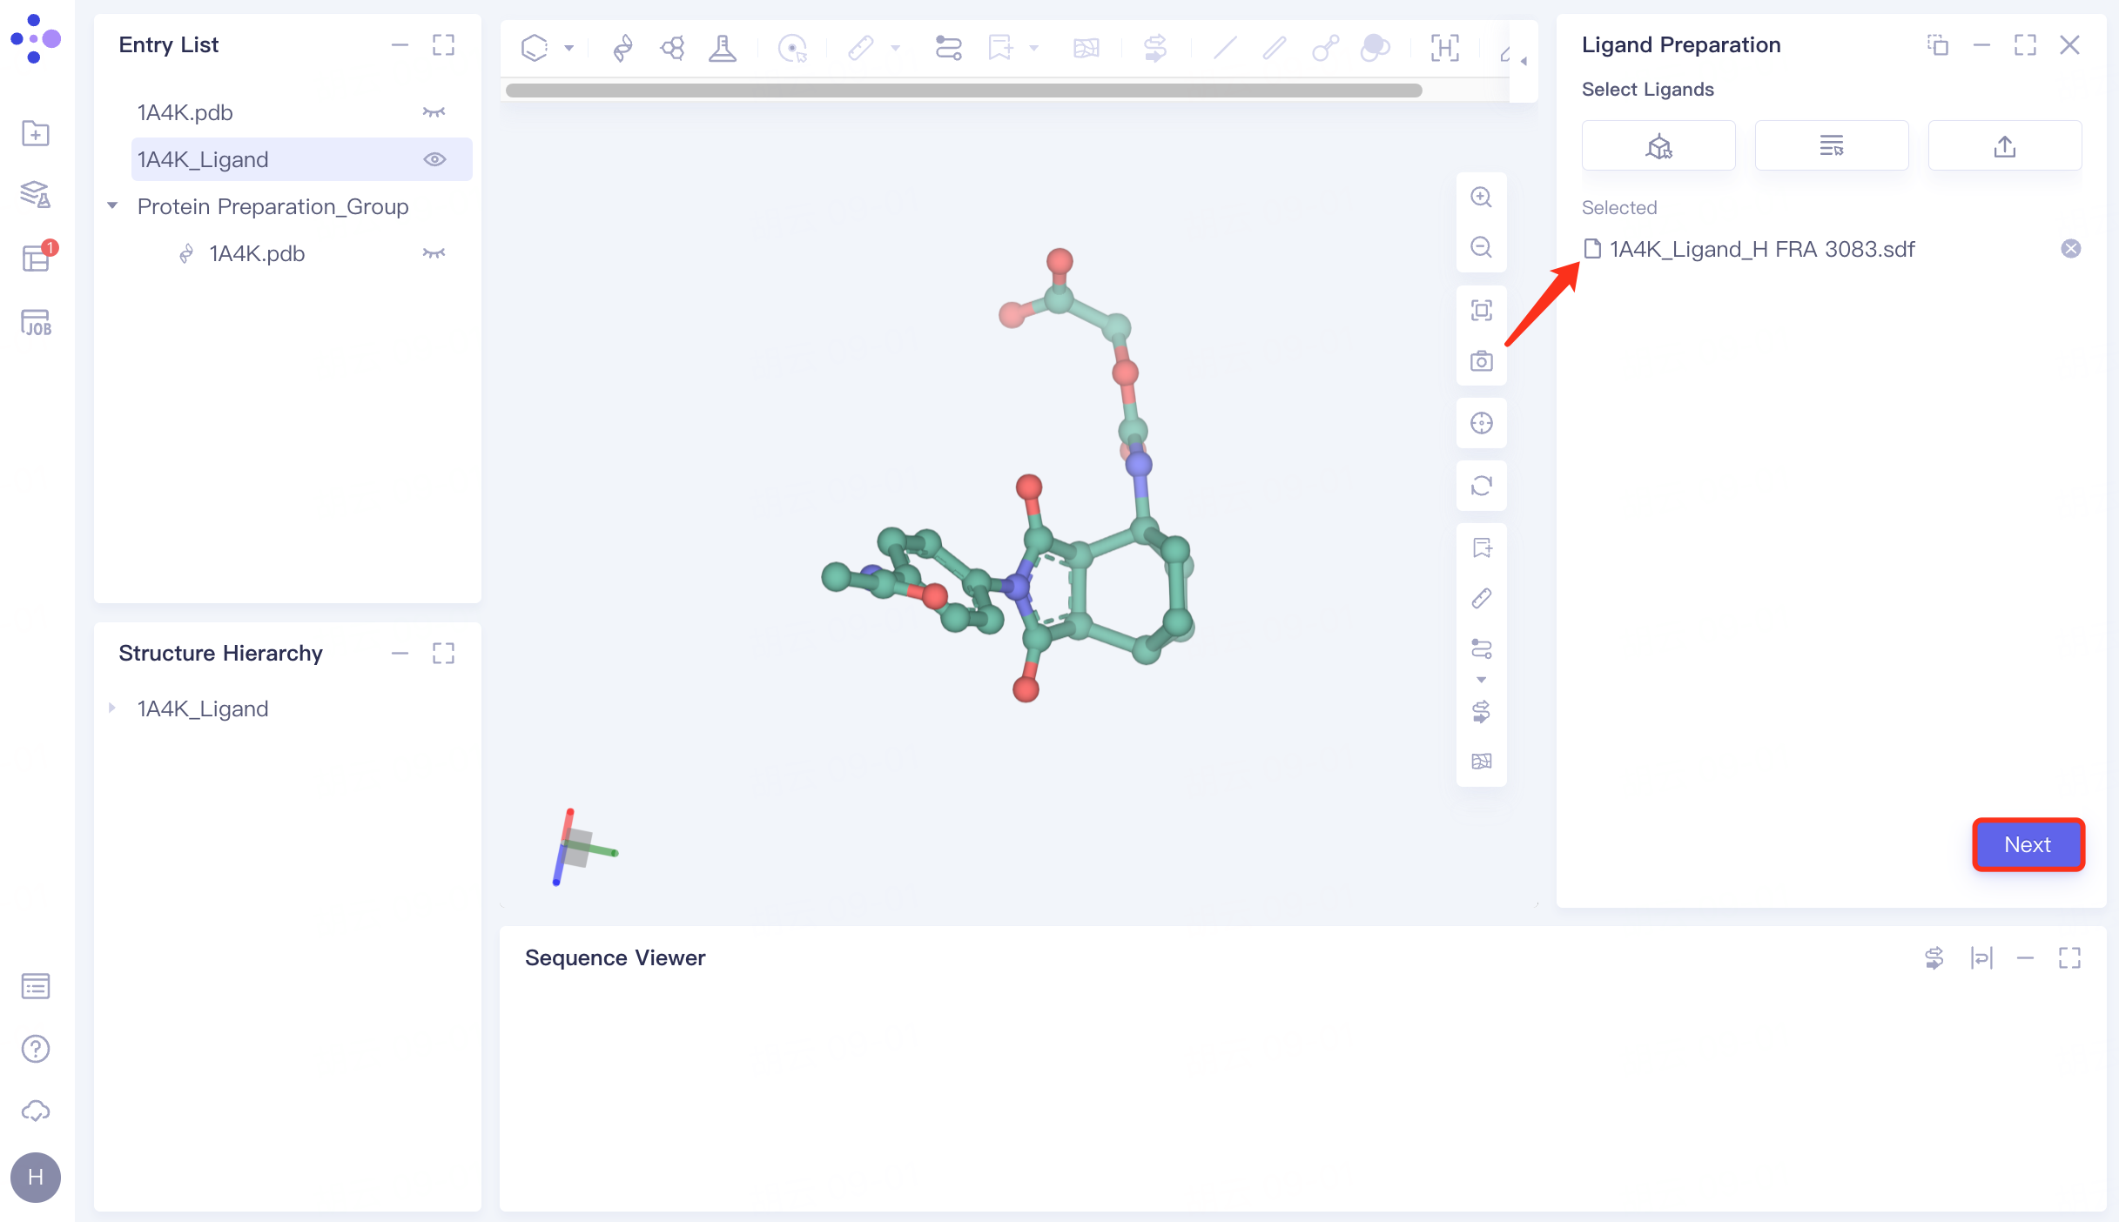
Task: Take a screenshot with the camera icon
Action: click(x=1481, y=360)
